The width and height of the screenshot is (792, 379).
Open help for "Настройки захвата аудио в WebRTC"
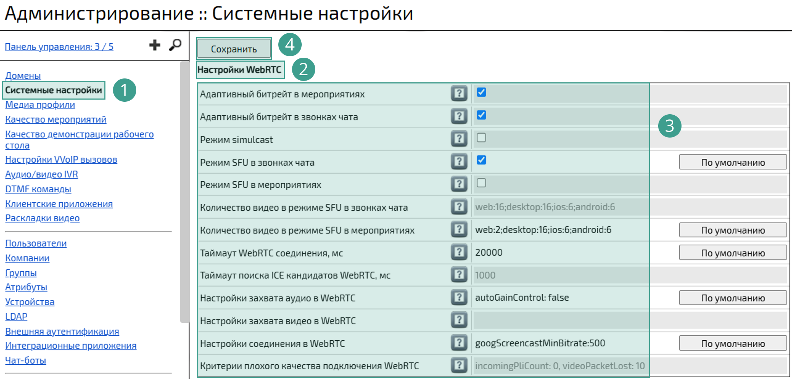(459, 297)
